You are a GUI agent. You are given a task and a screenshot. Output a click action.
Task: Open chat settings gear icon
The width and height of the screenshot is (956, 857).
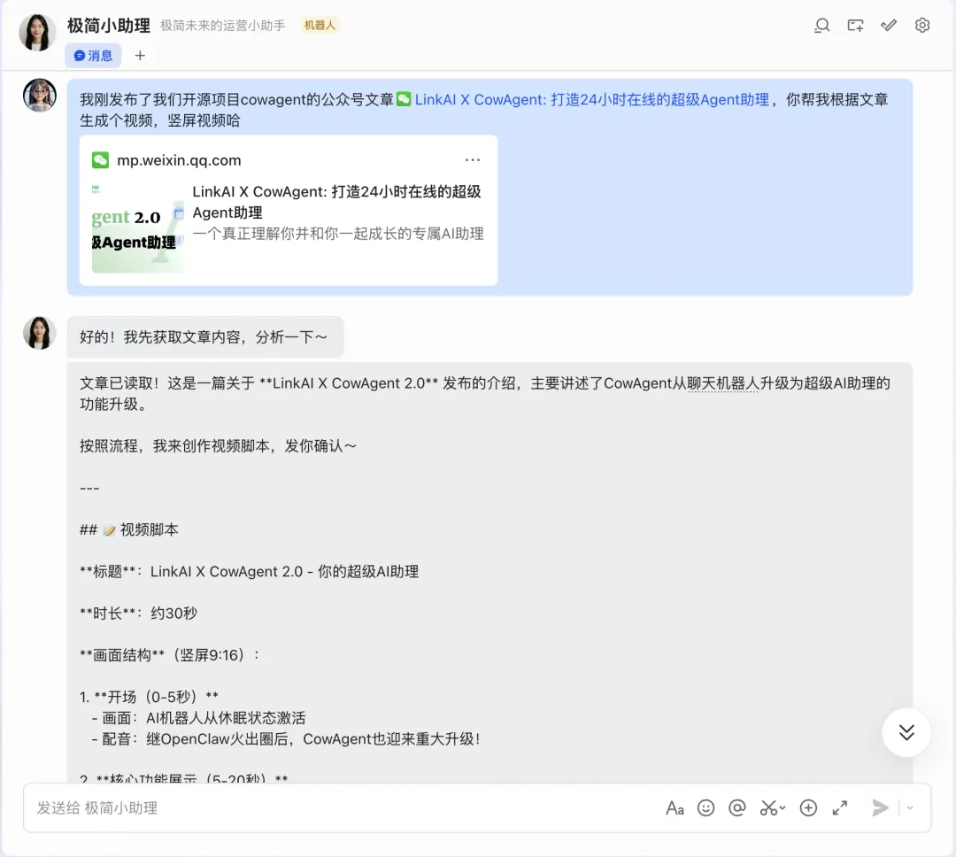(922, 26)
